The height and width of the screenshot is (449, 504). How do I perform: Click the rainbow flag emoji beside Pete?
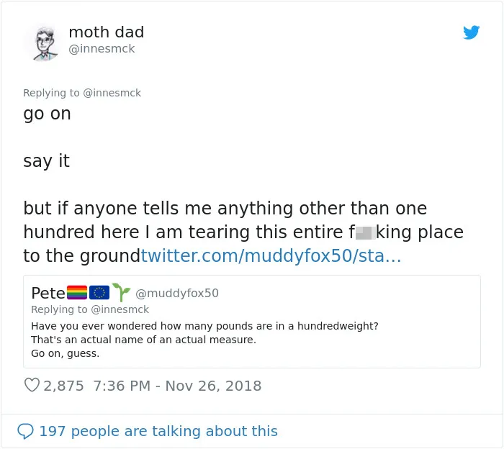(x=77, y=293)
